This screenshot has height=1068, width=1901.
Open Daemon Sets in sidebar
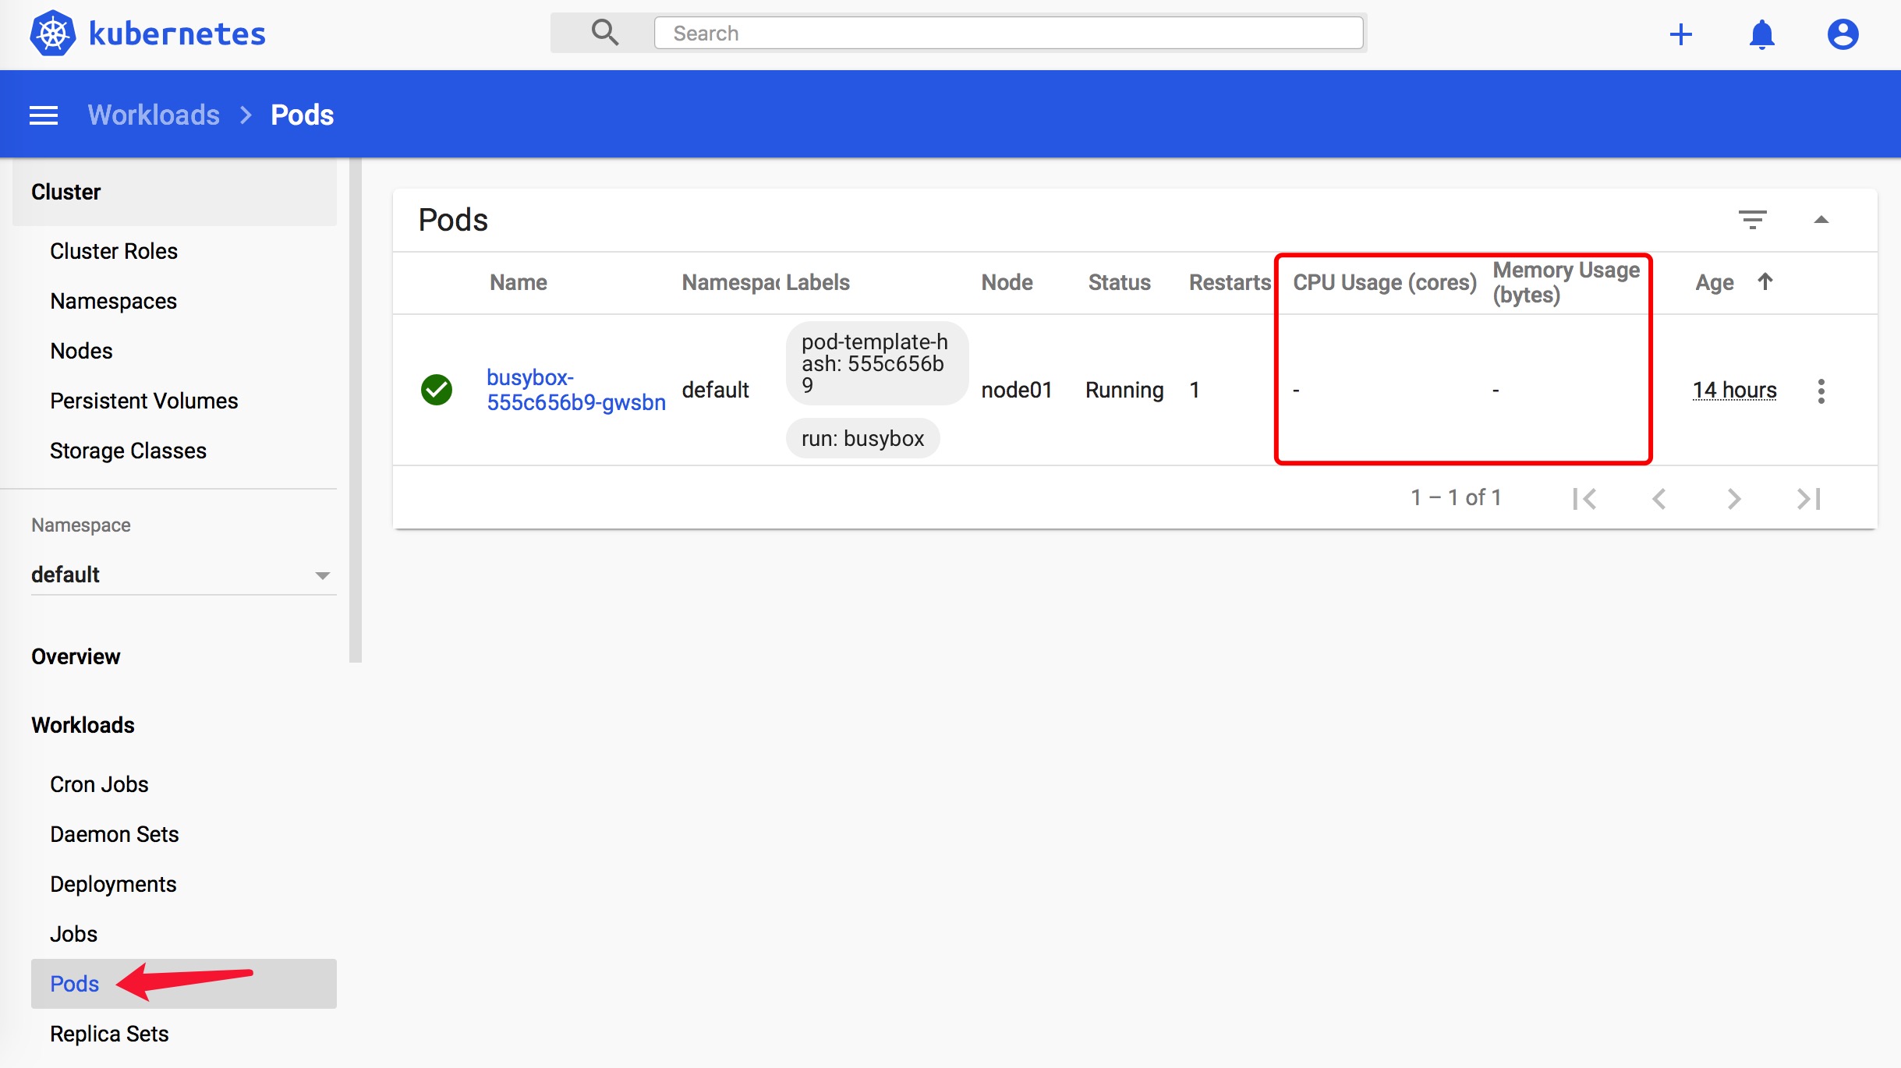point(115,834)
